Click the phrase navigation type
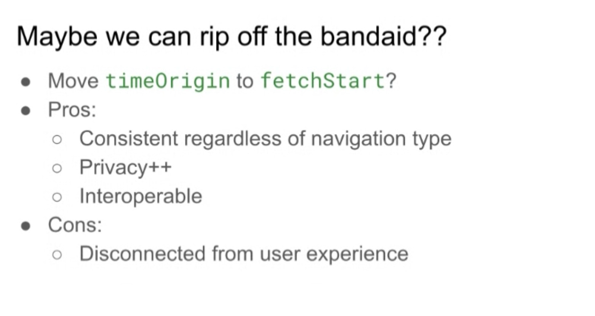 pos(381,139)
